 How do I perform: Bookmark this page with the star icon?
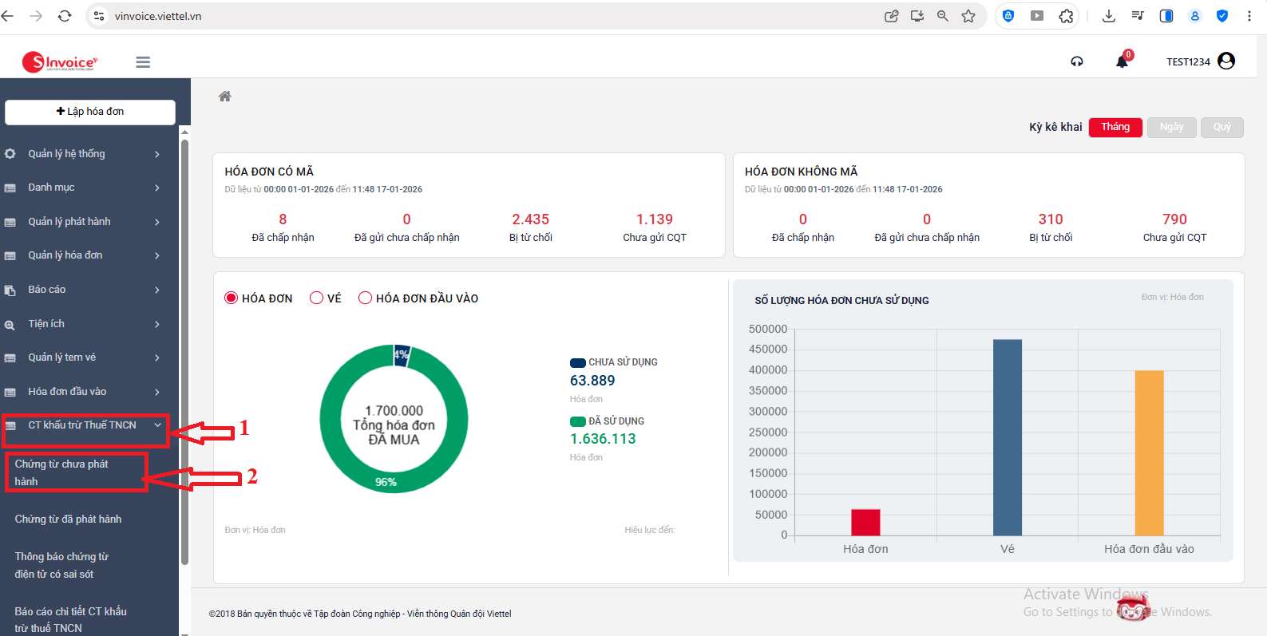pyautogui.click(x=968, y=16)
